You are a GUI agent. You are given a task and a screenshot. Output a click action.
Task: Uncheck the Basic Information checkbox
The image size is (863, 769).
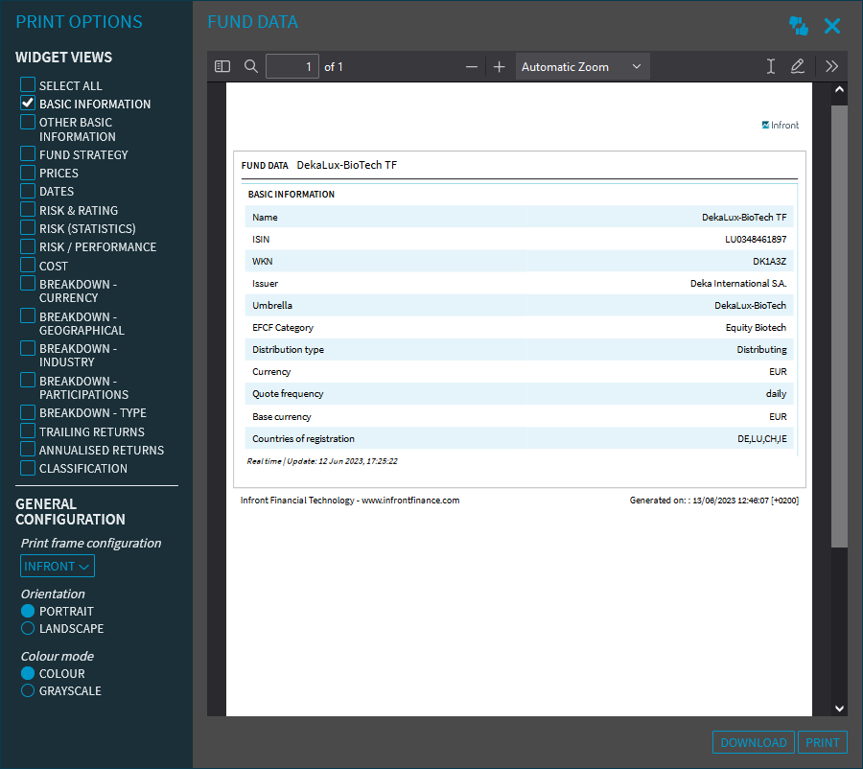pos(28,104)
